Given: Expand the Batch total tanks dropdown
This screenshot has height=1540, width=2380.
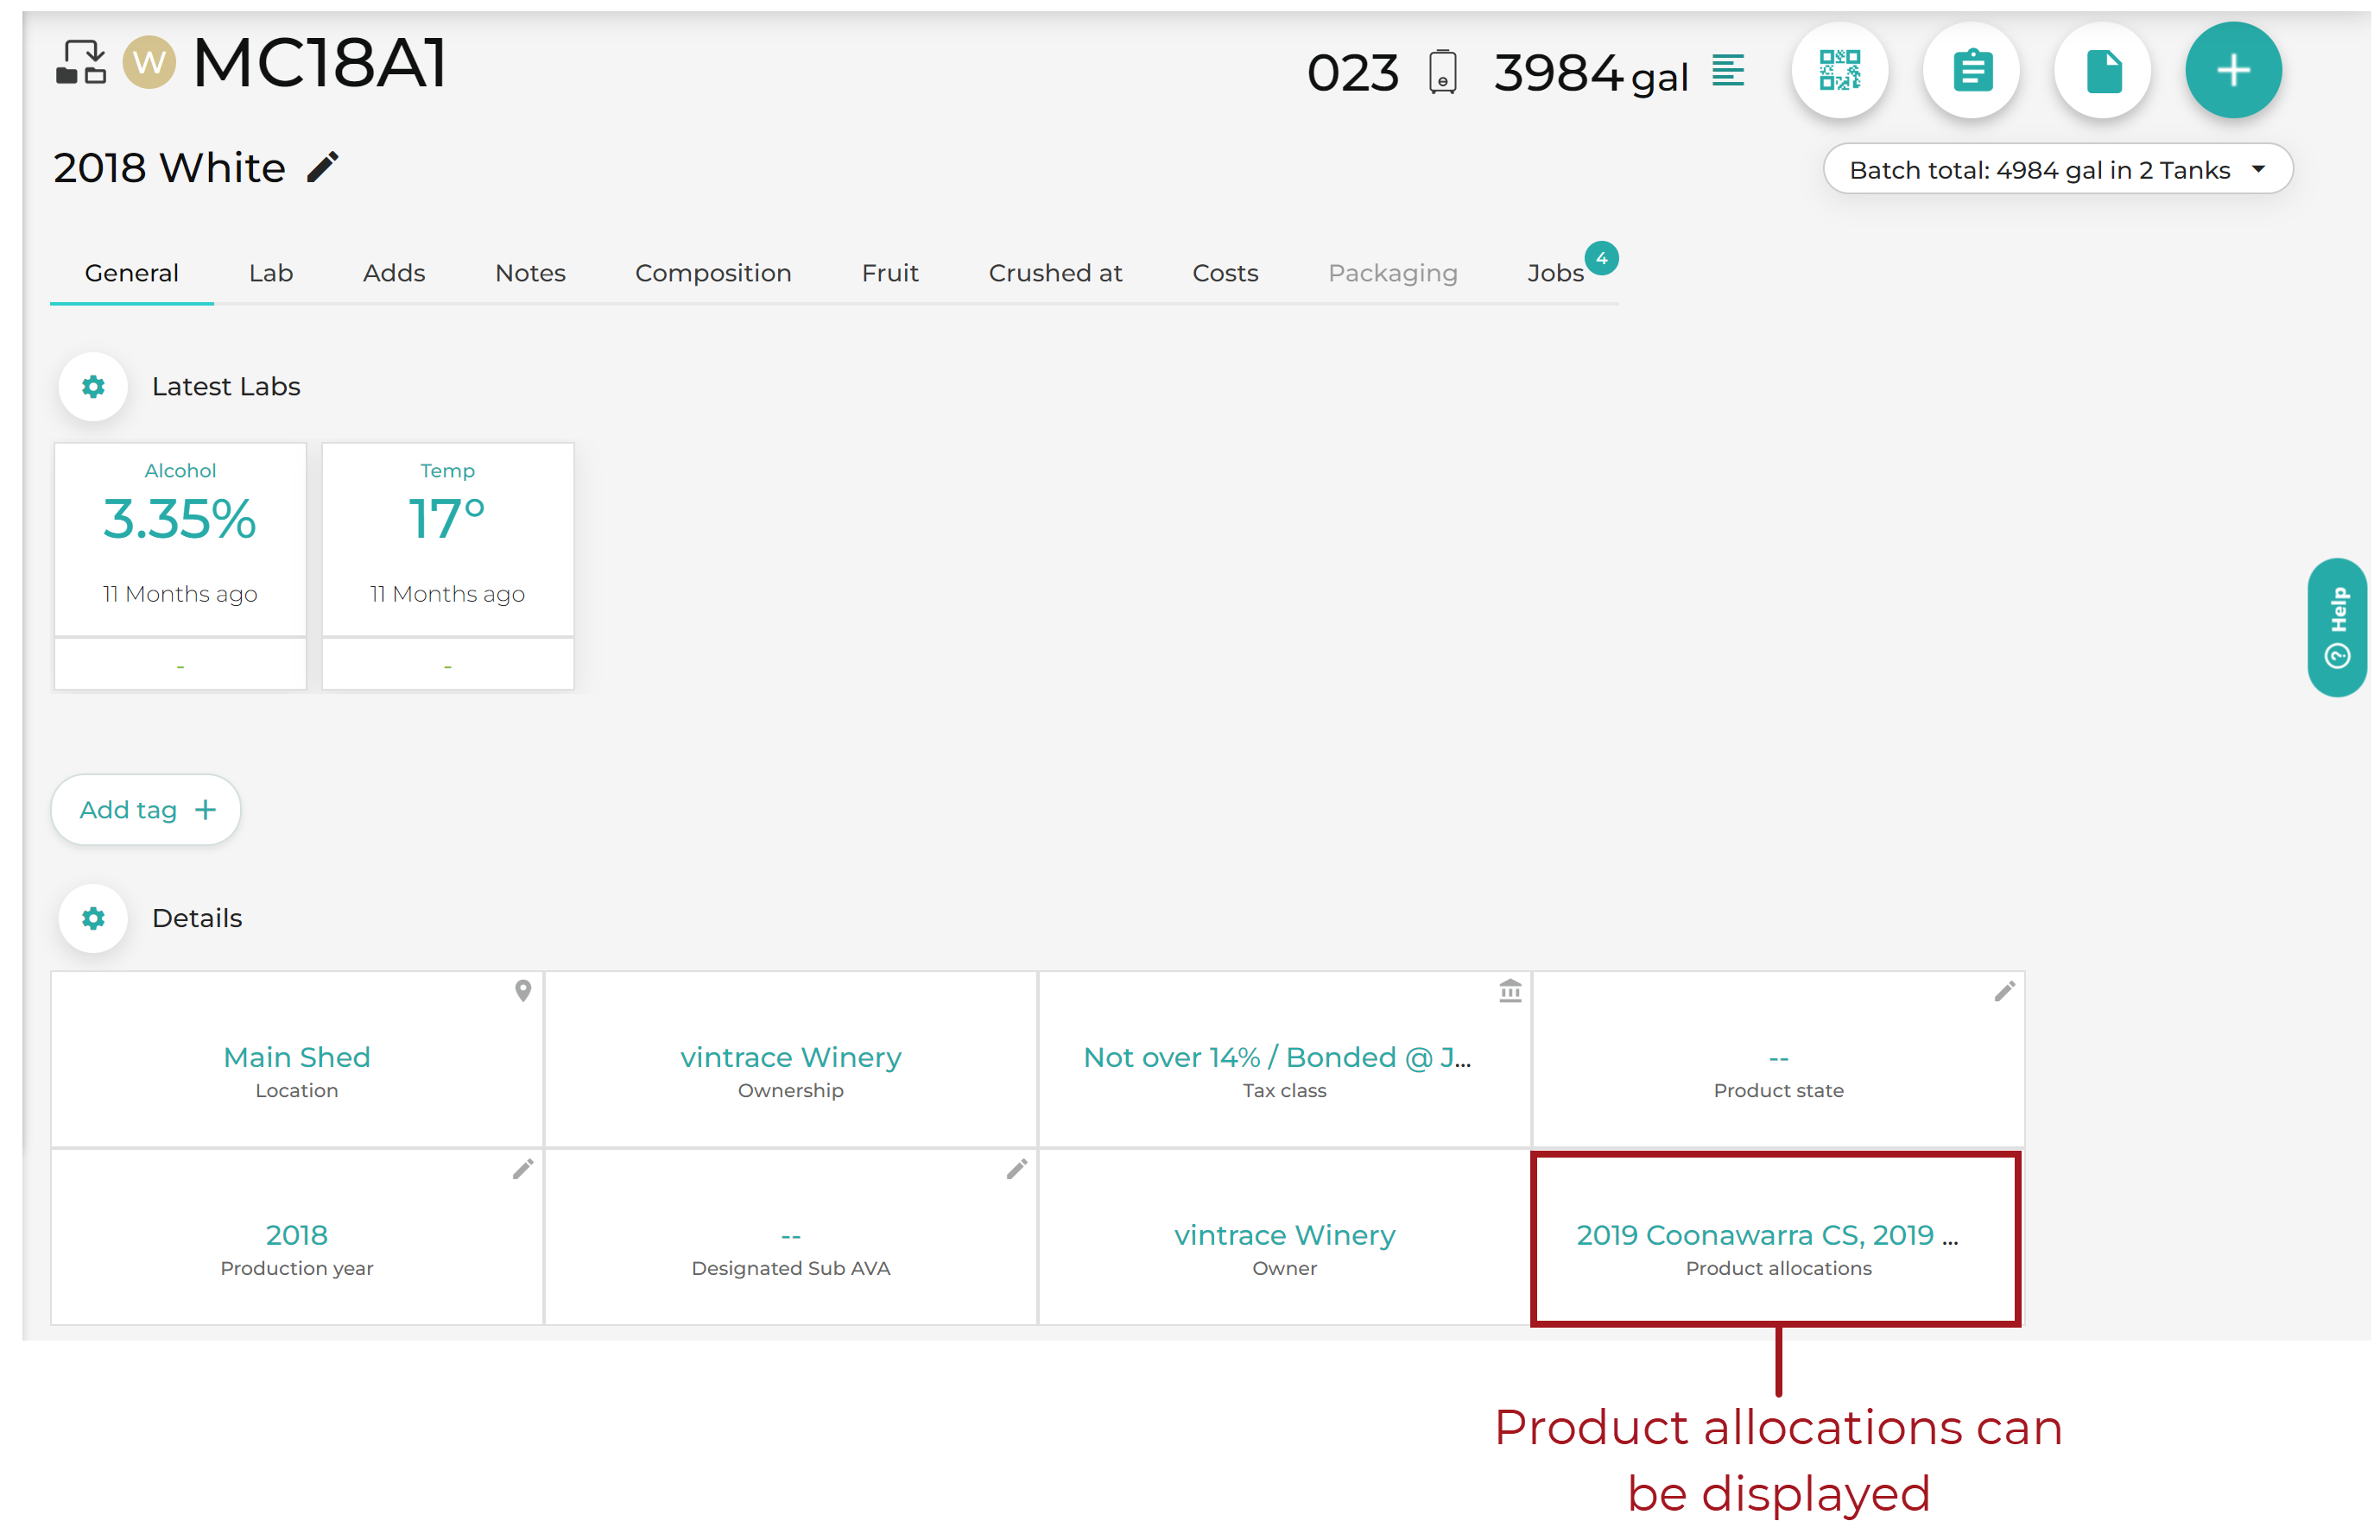Looking at the screenshot, I should click(2057, 170).
